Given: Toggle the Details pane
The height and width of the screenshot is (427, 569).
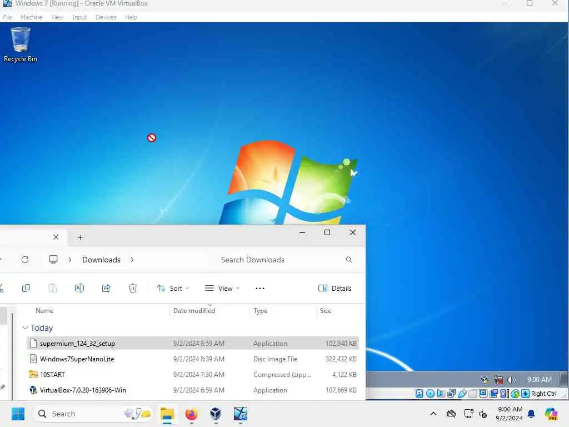Looking at the screenshot, I should [x=335, y=289].
